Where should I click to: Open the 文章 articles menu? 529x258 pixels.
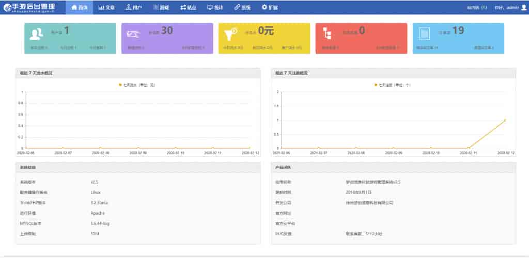(x=106, y=8)
